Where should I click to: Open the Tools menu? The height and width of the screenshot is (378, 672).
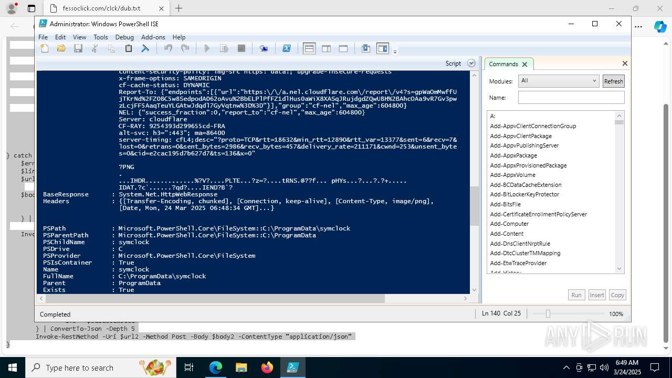(101, 37)
